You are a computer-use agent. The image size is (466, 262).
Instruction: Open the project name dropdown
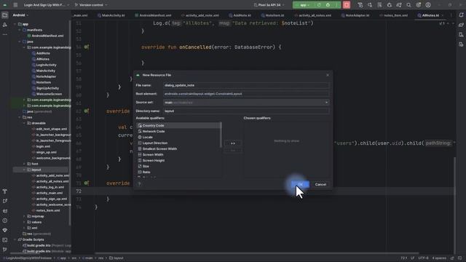47,5
